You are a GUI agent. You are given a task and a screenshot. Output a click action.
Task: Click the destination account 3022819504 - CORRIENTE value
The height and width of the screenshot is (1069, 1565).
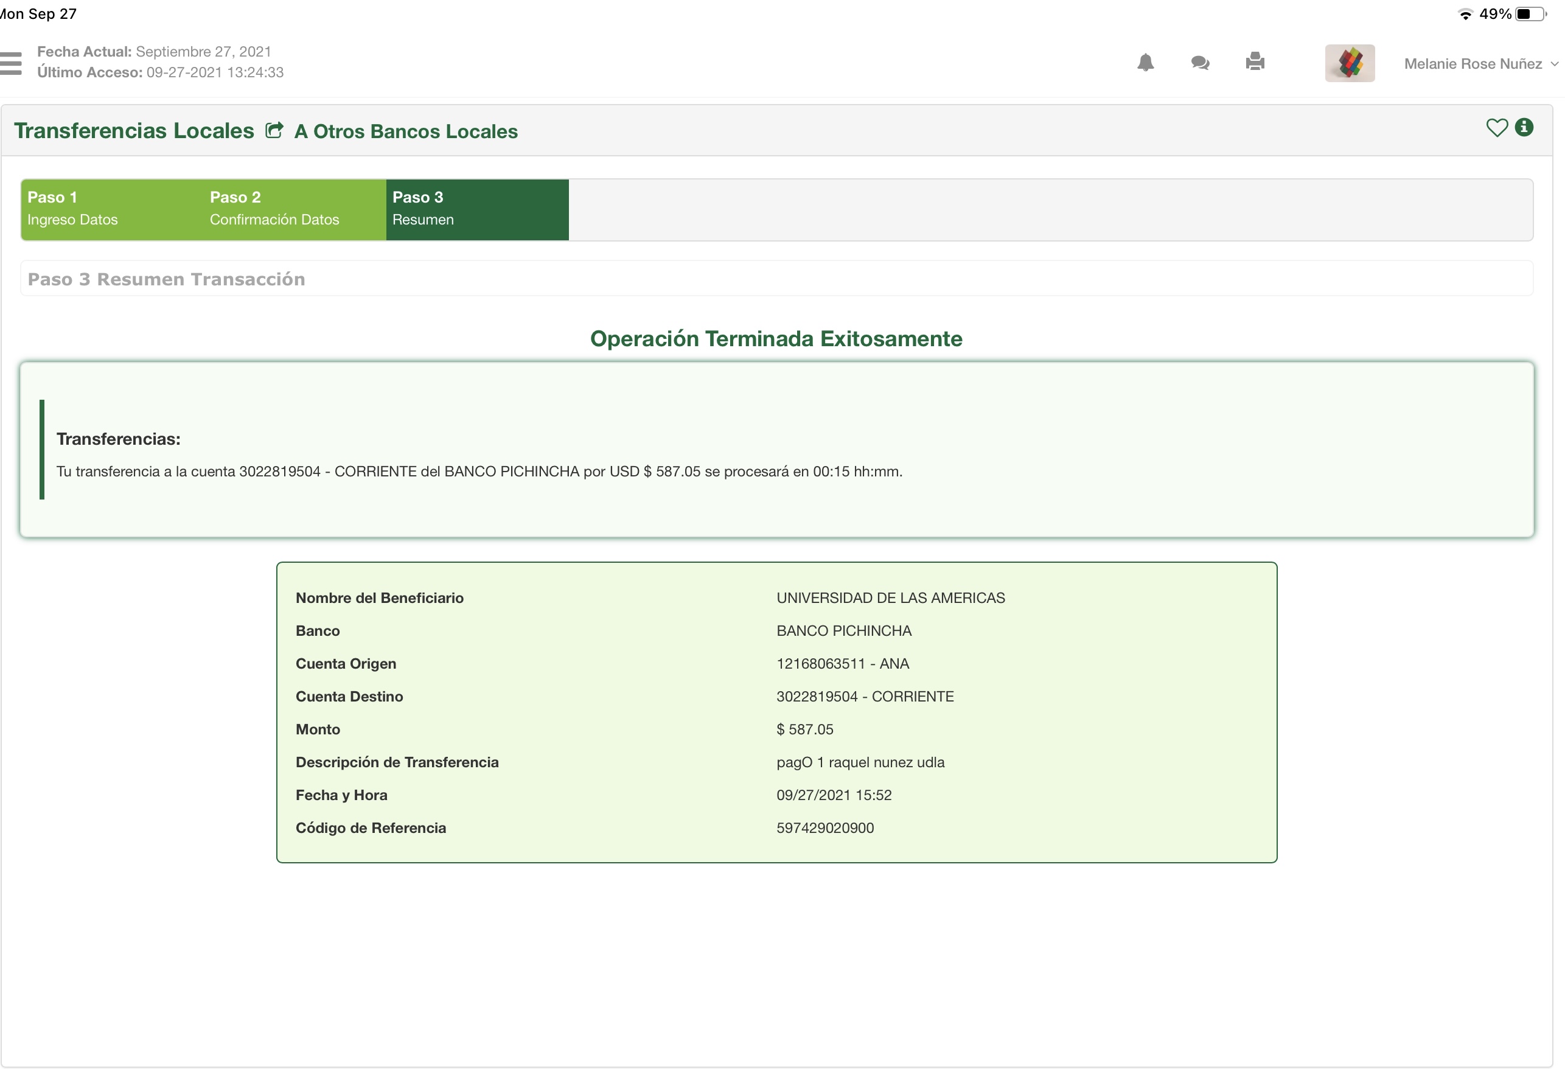click(865, 696)
